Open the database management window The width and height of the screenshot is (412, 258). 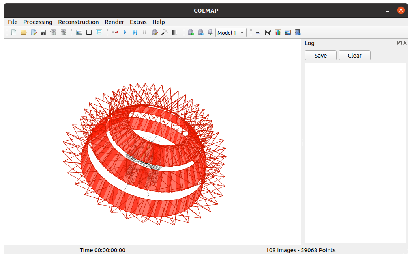click(x=99, y=32)
